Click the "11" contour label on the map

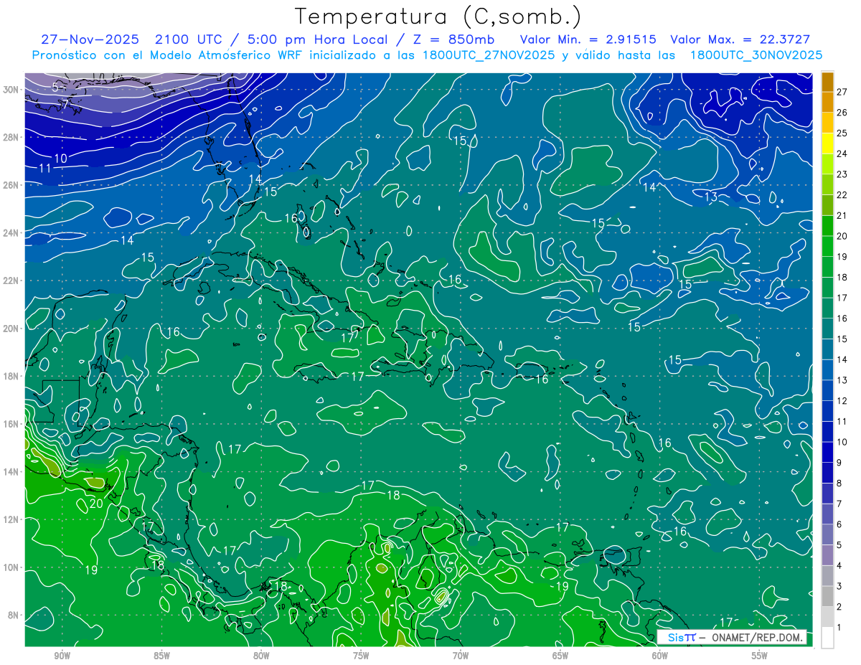coord(44,169)
